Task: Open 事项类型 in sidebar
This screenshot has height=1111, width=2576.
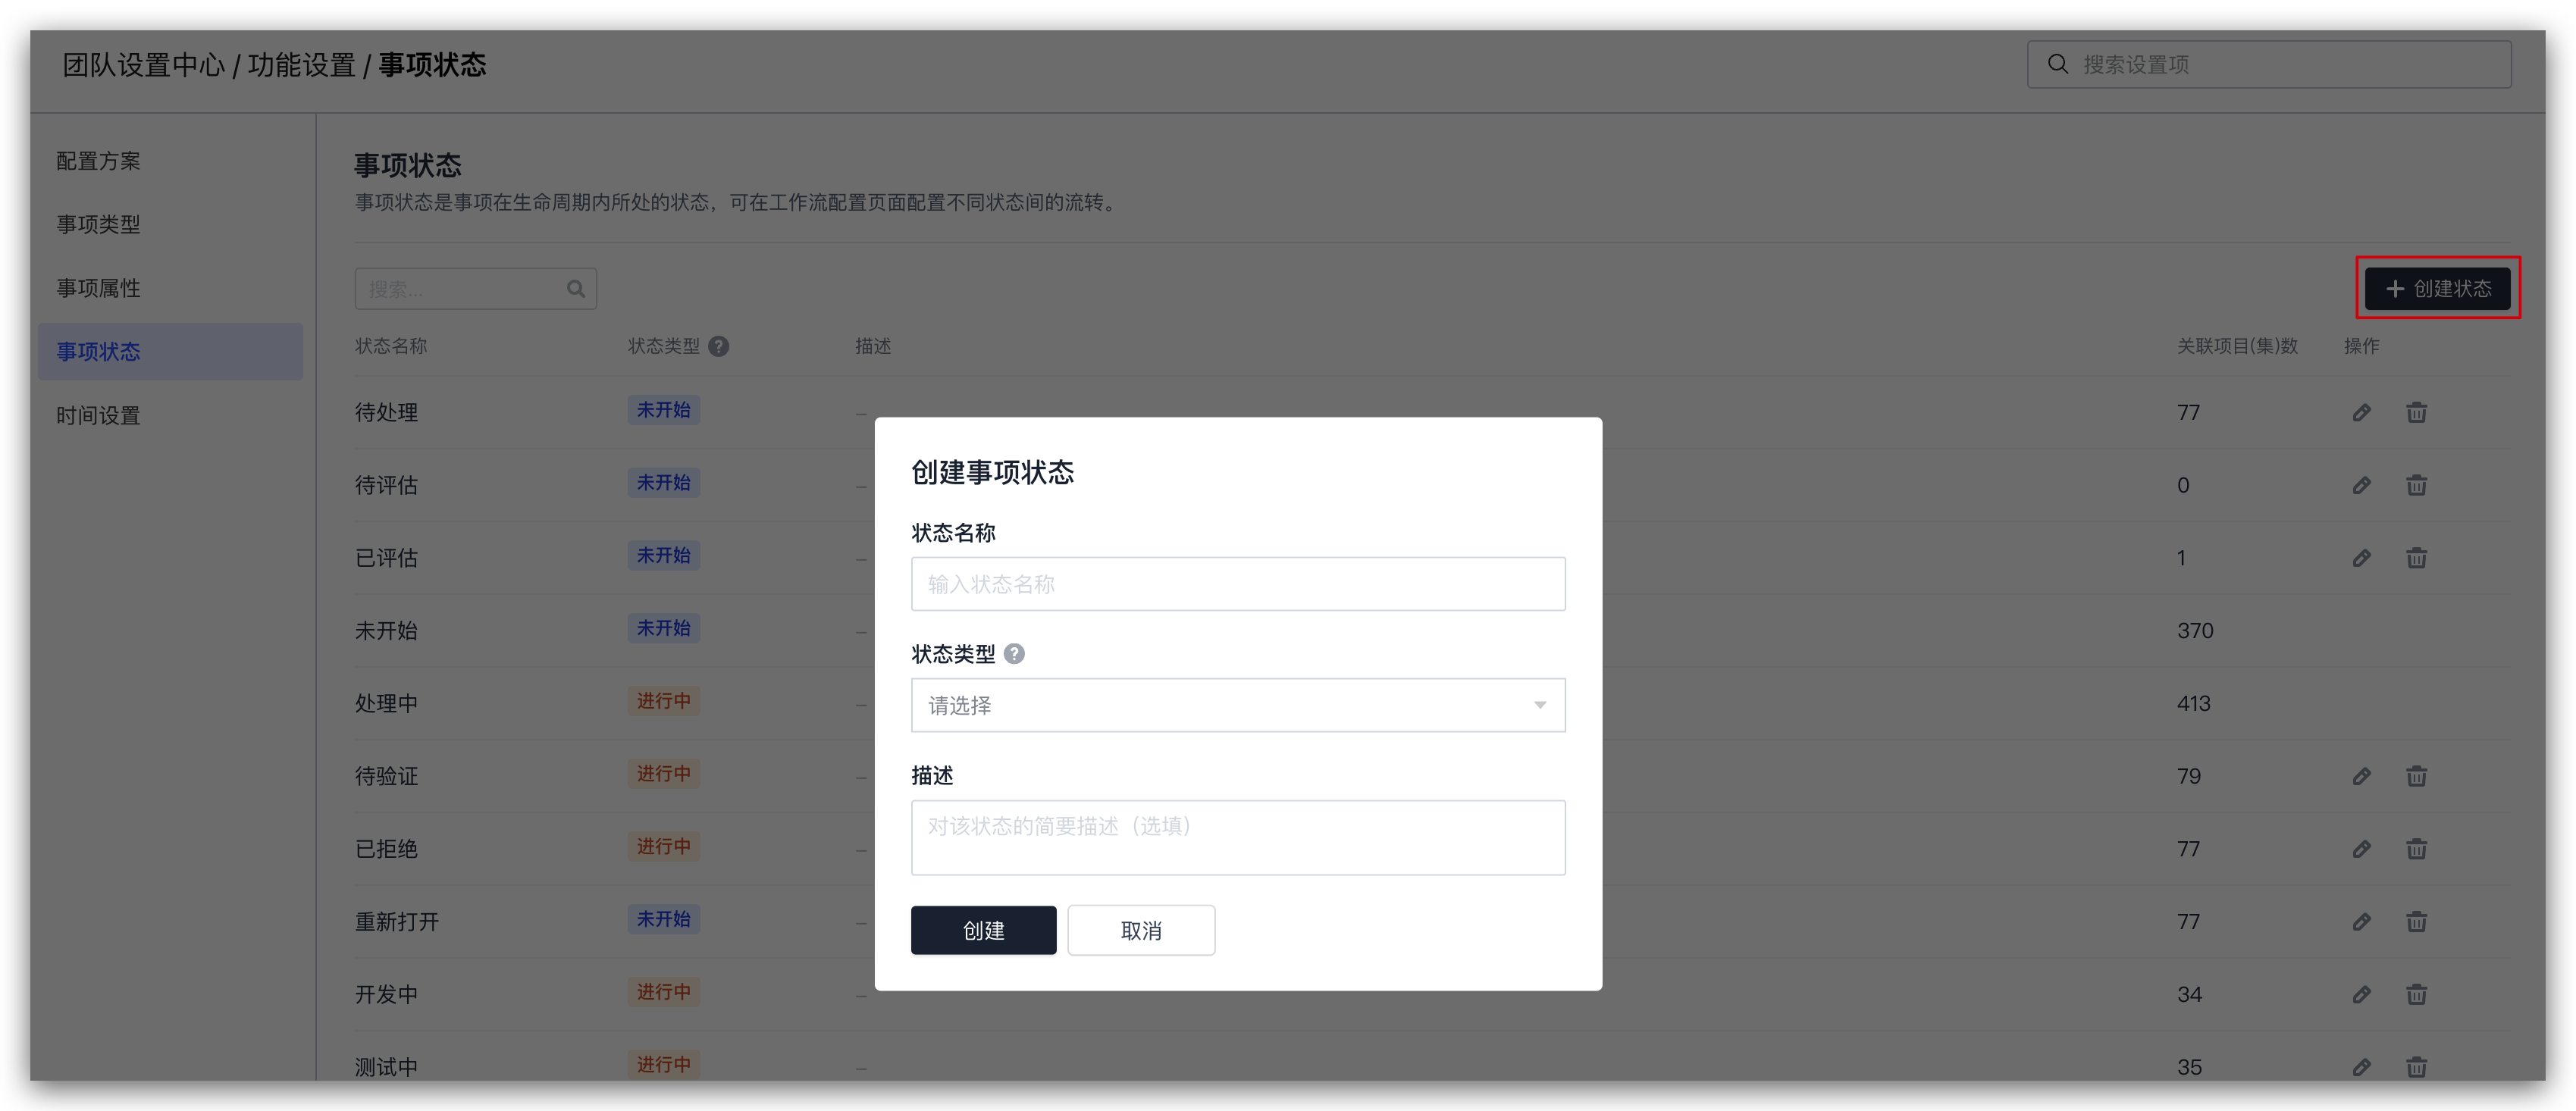Action: pyautogui.click(x=98, y=224)
